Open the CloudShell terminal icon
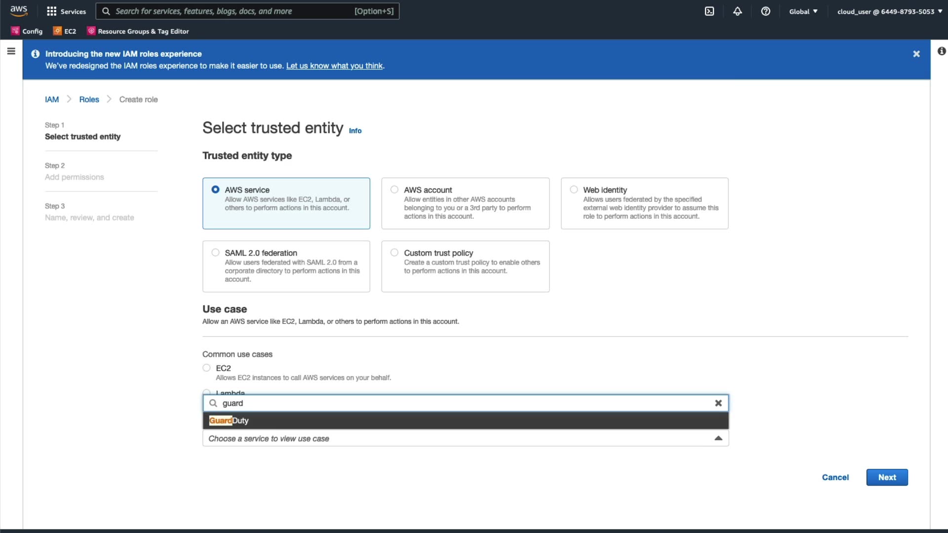Screen dimensions: 948x533 (x=709, y=11)
